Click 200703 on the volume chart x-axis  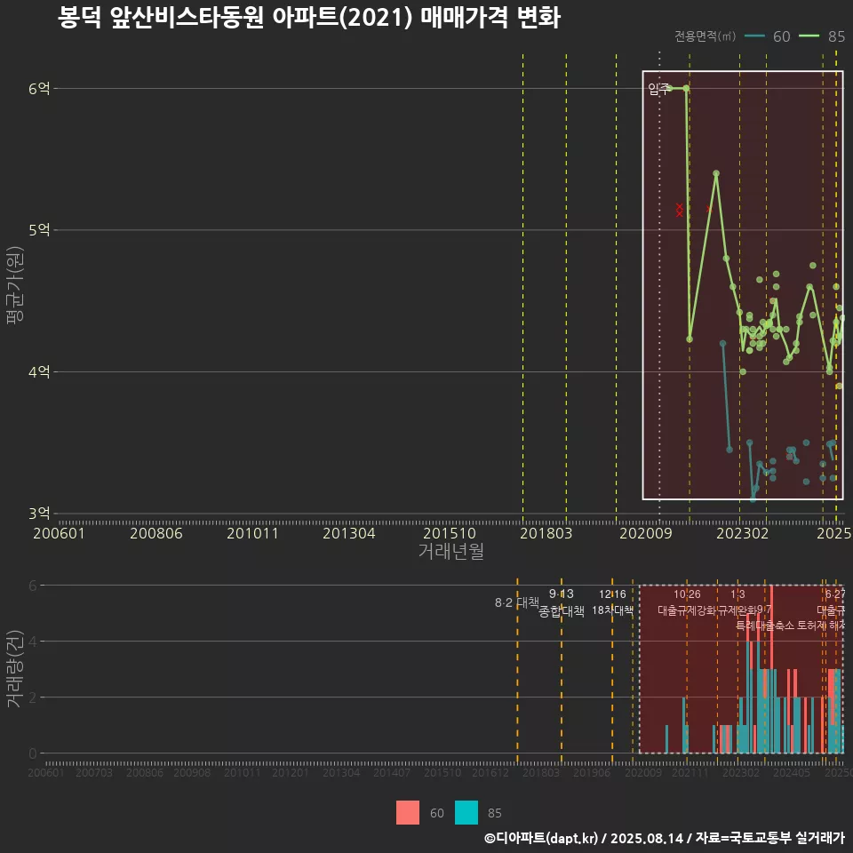point(93,772)
